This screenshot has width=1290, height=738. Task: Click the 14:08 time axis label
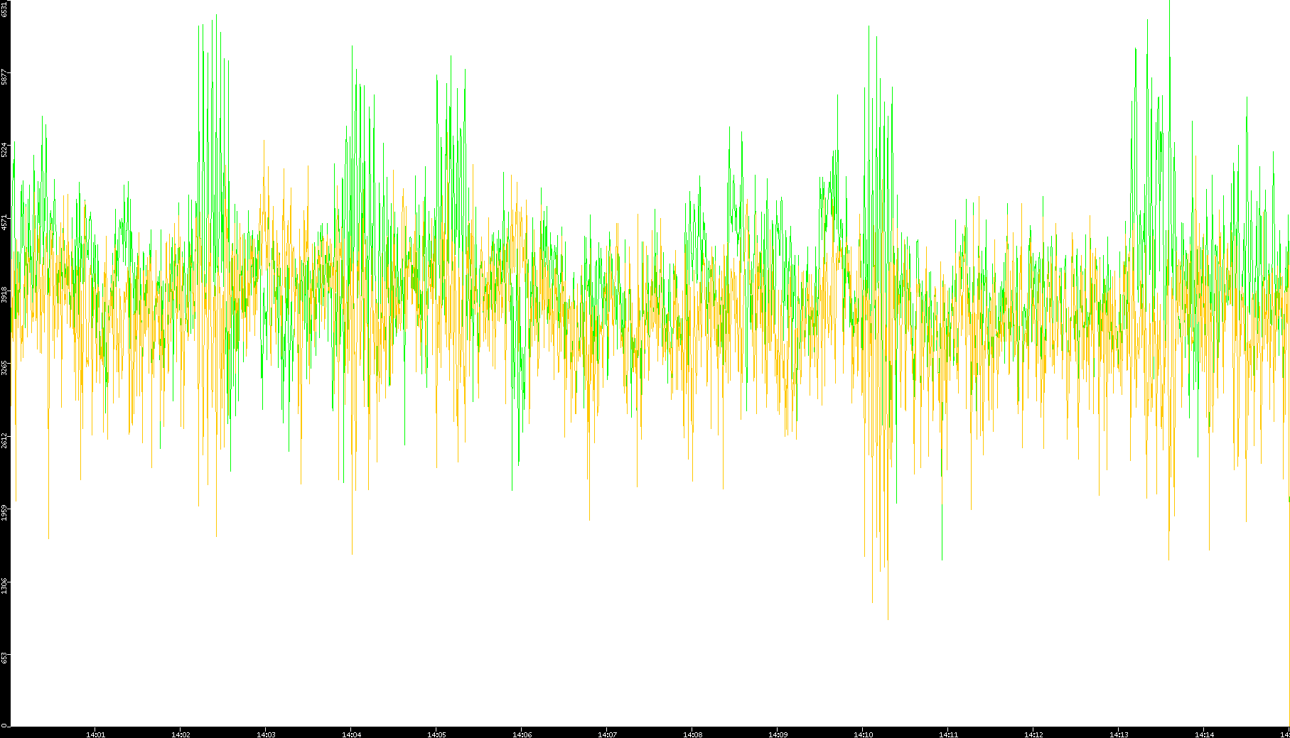point(692,734)
